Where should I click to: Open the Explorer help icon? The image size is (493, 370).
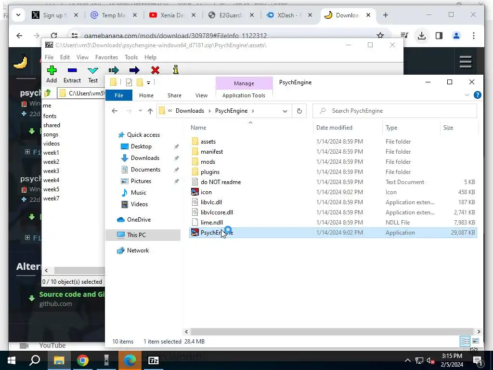tap(477, 95)
